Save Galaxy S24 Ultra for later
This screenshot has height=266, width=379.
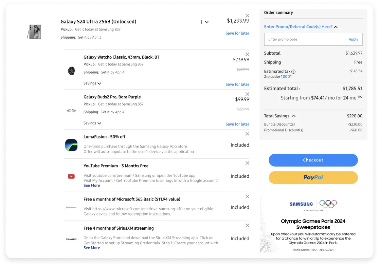coord(237,33)
